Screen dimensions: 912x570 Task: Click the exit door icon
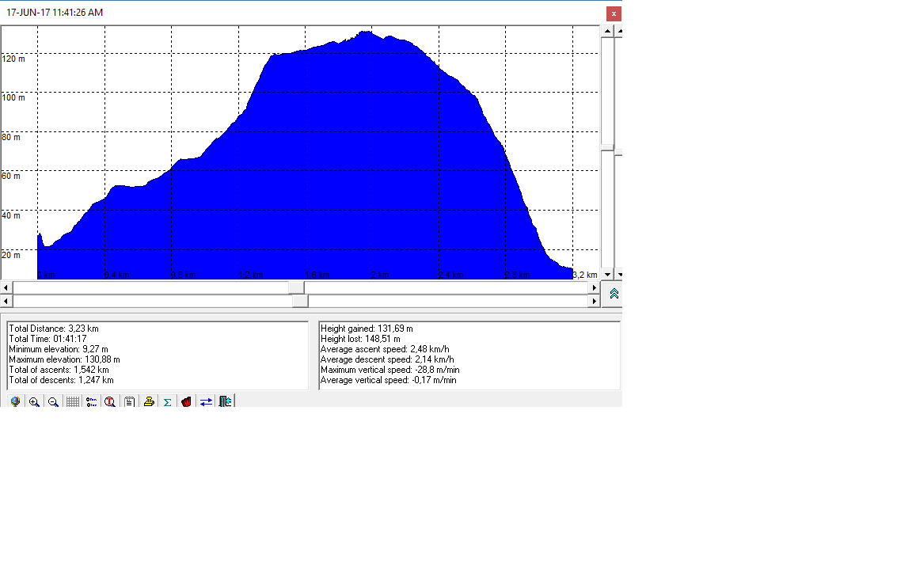(x=225, y=401)
